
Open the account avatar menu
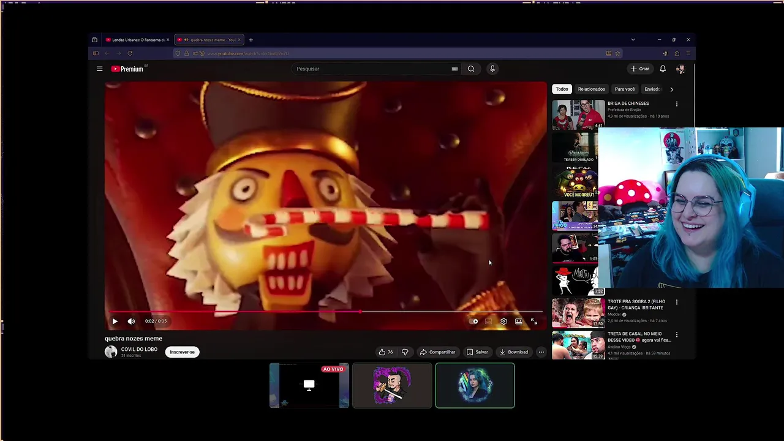pyautogui.click(x=680, y=69)
